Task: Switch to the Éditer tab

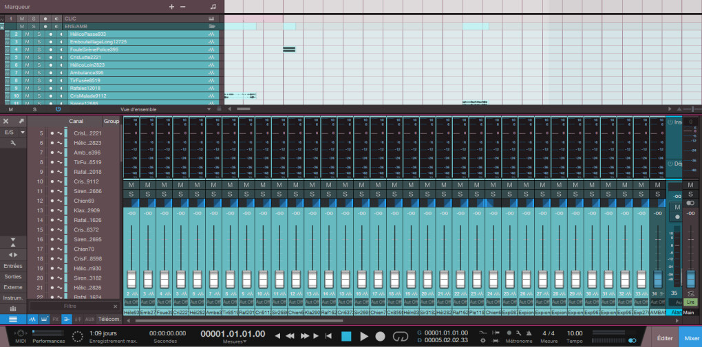Action: [664, 339]
